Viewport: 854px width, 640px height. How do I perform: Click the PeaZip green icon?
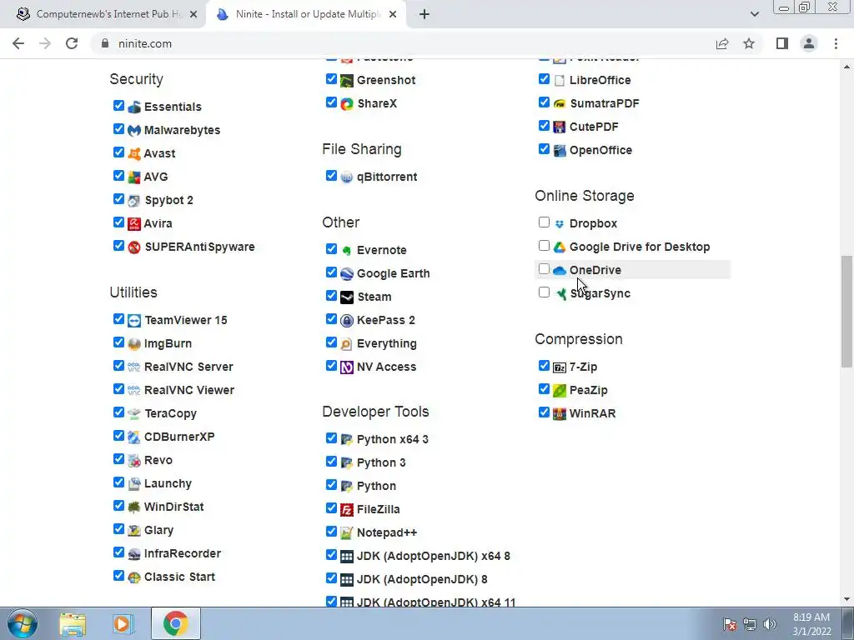pos(560,390)
